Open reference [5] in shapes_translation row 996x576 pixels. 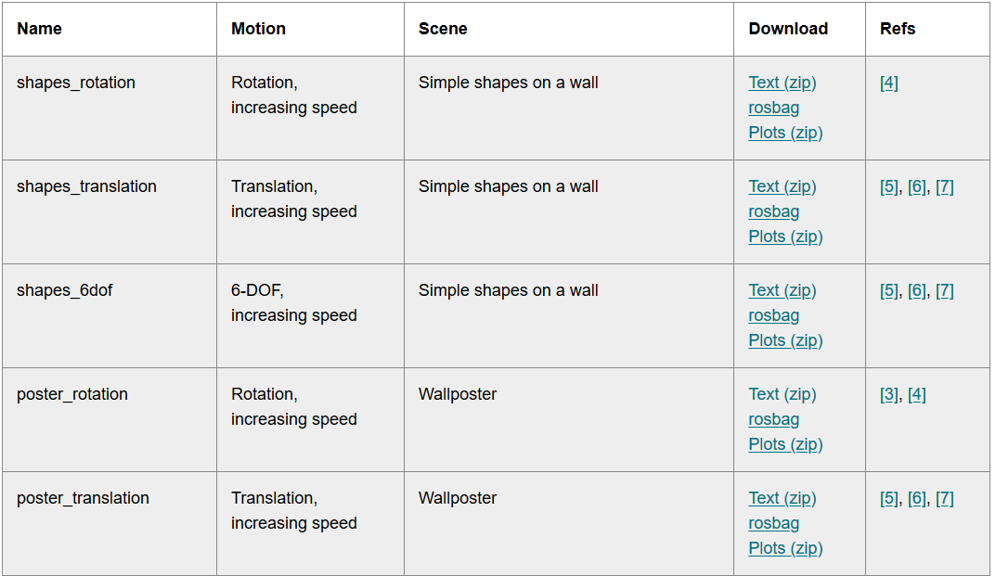click(x=888, y=186)
